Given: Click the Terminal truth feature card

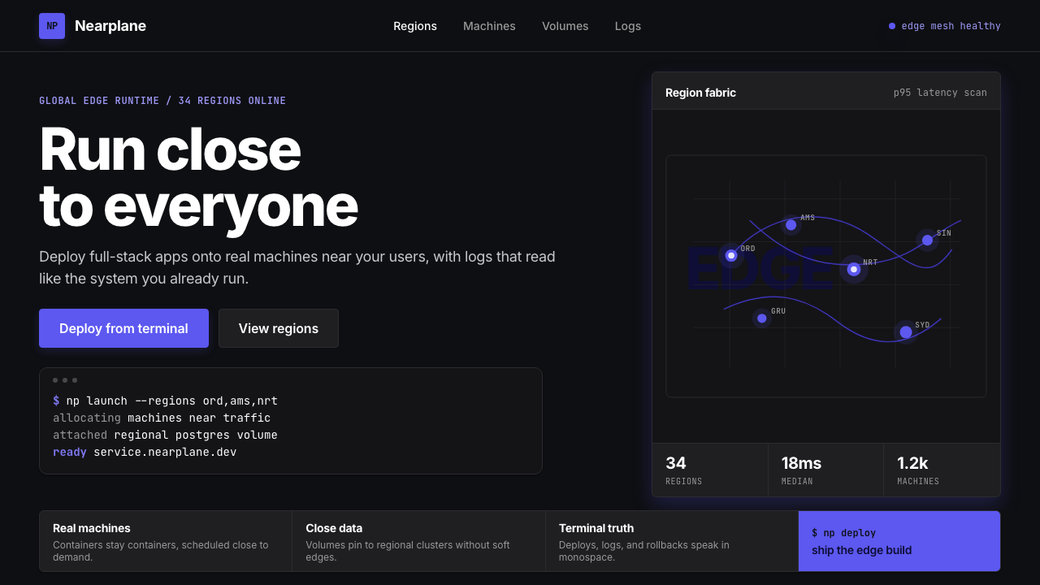Looking at the screenshot, I should (672, 541).
